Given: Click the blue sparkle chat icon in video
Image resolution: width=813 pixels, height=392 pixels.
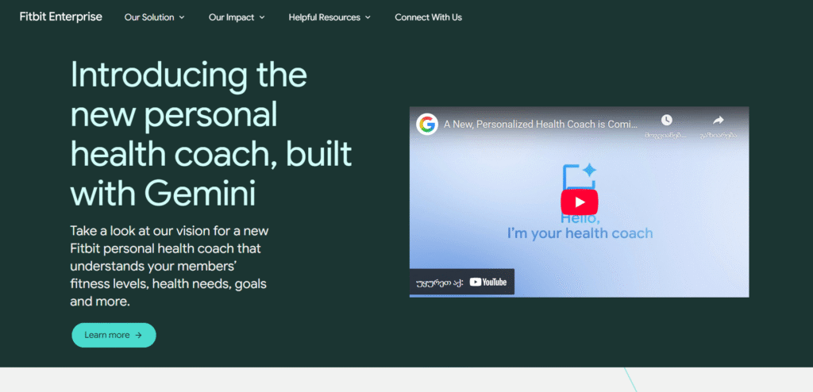Looking at the screenshot, I should click(579, 177).
